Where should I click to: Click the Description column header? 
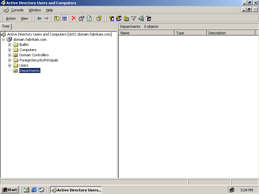231,33
